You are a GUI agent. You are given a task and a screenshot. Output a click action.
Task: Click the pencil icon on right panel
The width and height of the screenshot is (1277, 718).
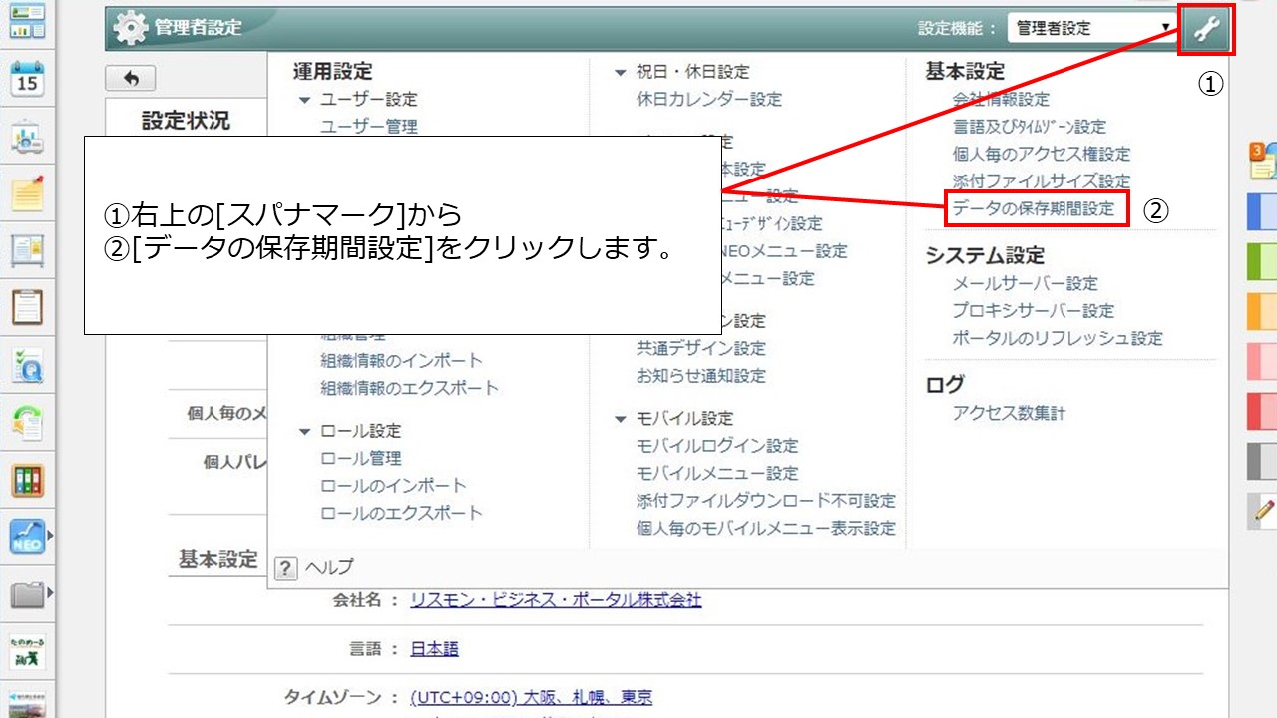(x=1262, y=510)
